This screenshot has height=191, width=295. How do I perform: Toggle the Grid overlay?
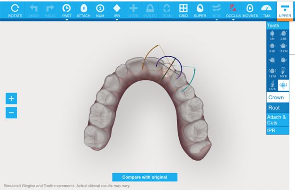[183, 9]
